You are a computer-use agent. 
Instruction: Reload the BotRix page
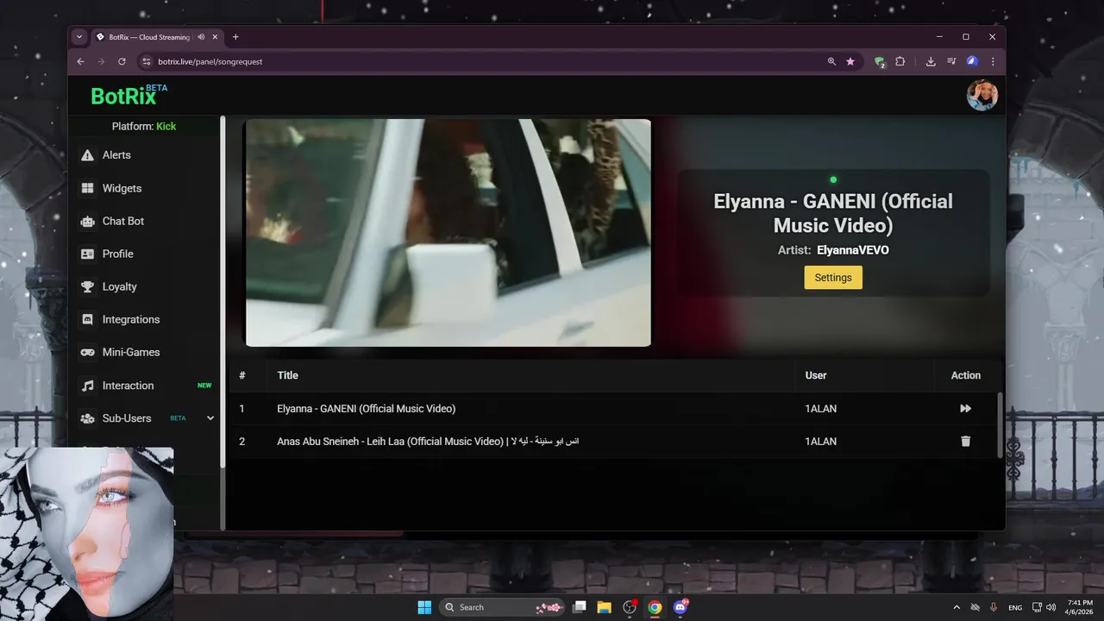[122, 61]
